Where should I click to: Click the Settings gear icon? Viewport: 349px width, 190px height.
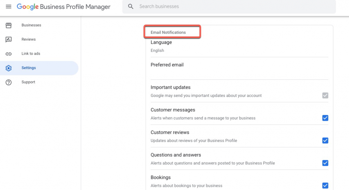(9, 68)
